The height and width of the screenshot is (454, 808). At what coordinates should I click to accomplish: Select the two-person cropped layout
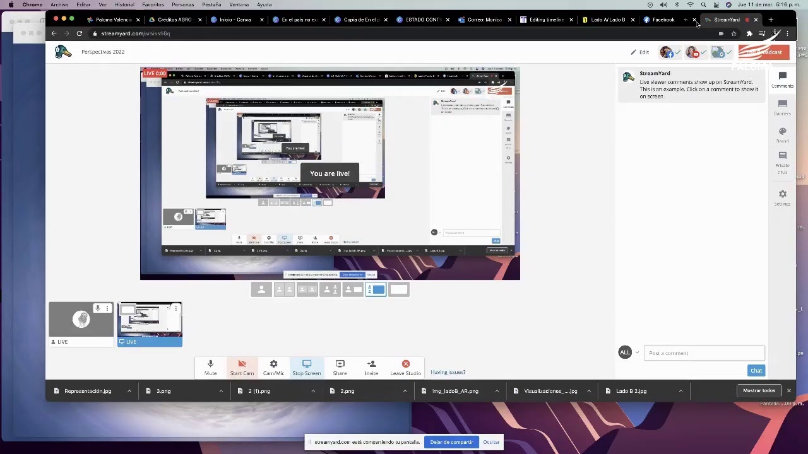(284, 289)
